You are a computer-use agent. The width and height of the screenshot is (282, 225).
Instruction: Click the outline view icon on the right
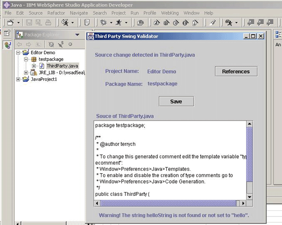click(278, 34)
